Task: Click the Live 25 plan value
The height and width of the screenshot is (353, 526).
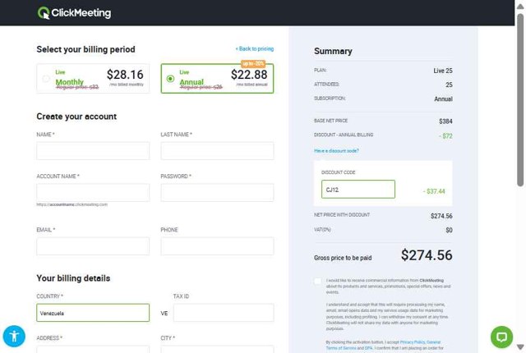Action: click(x=443, y=71)
